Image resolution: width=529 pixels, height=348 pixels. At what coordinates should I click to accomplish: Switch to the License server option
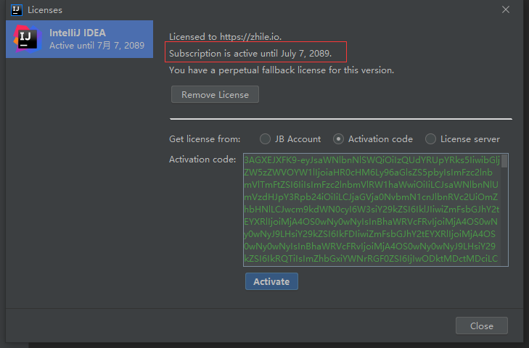coord(431,139)
